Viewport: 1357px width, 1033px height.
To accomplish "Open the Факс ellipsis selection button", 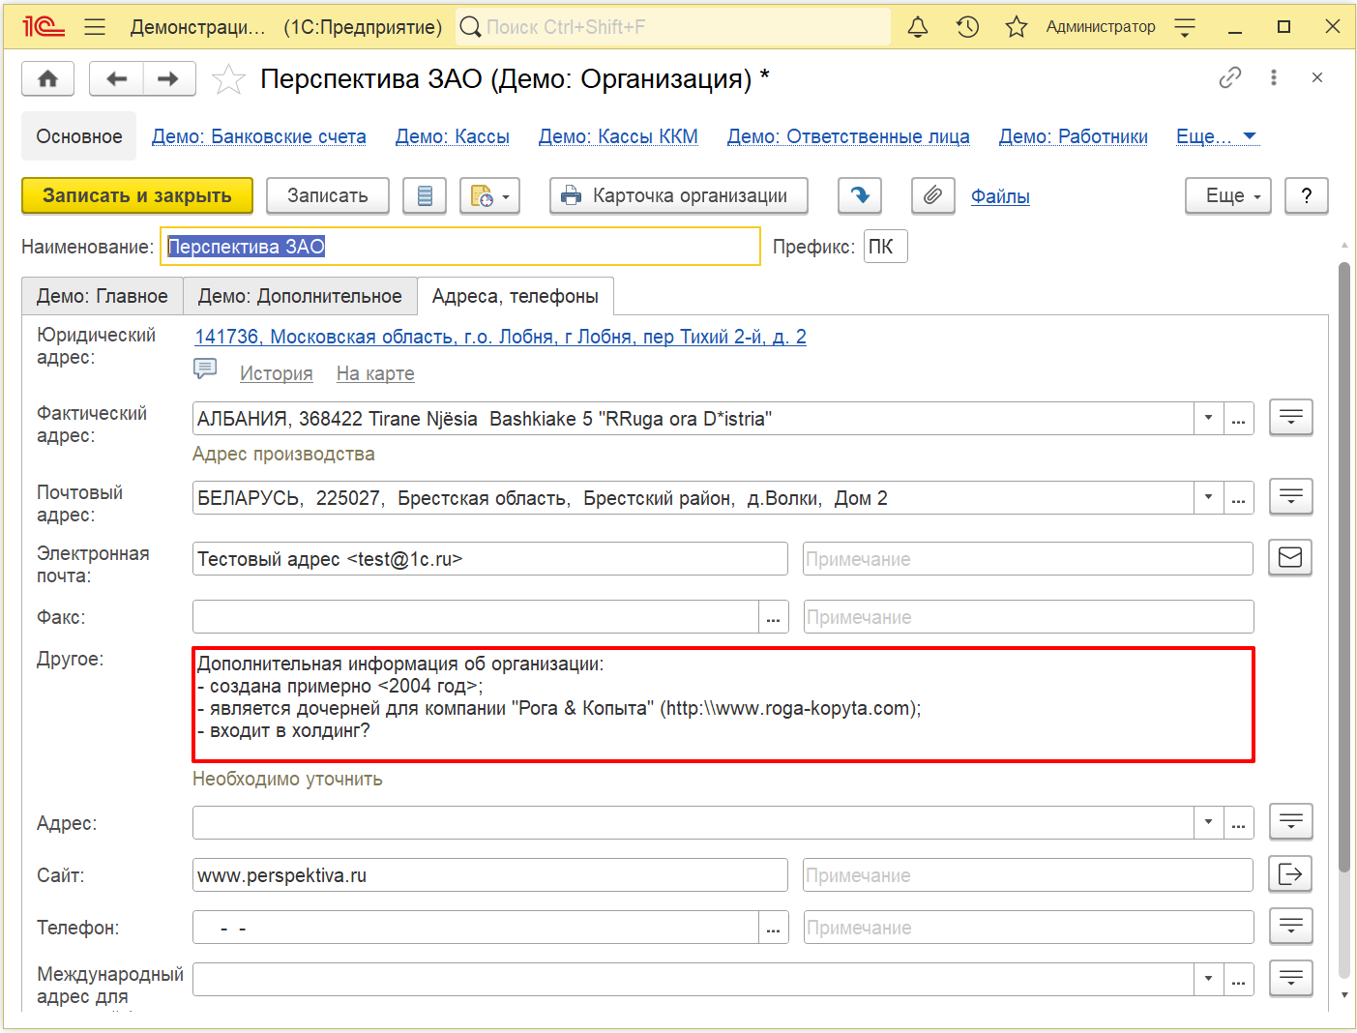I will coord(773,617).
